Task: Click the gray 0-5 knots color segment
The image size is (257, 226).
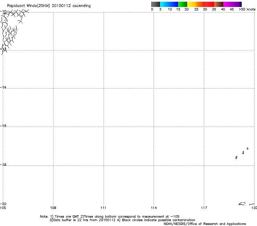Action: click(156, 4)
